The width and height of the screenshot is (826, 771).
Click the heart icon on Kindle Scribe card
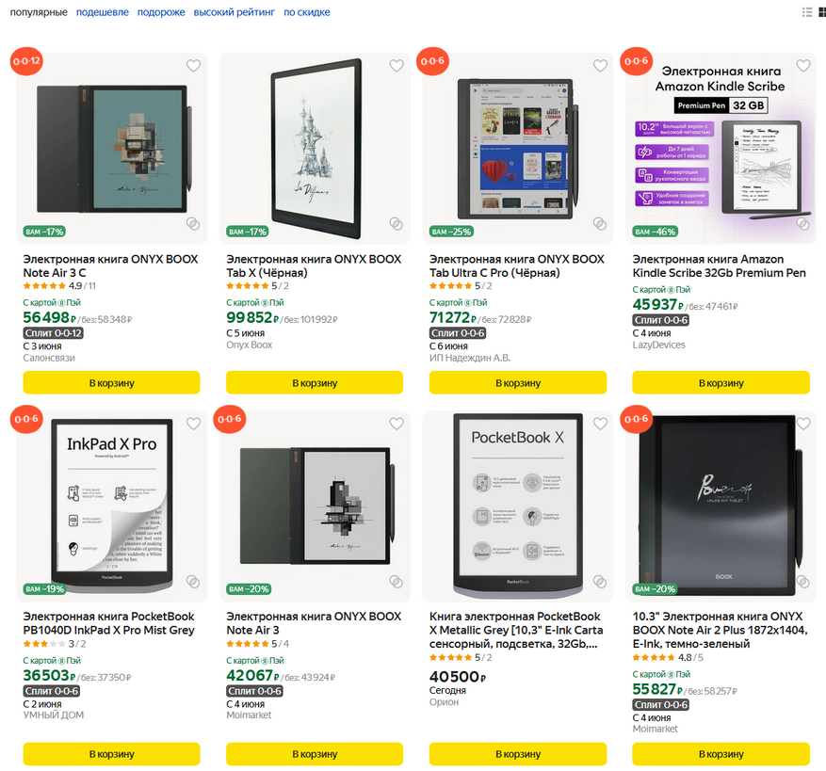802,66
